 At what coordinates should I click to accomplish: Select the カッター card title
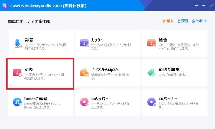pyautogui.click(x=98, y=40)
